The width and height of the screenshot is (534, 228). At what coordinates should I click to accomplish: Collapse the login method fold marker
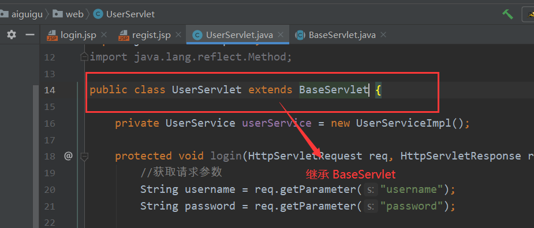click(x=84, y=157)
